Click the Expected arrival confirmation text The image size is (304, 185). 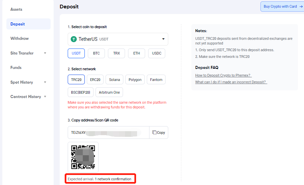pyautogui.click(x=100, y=179)
